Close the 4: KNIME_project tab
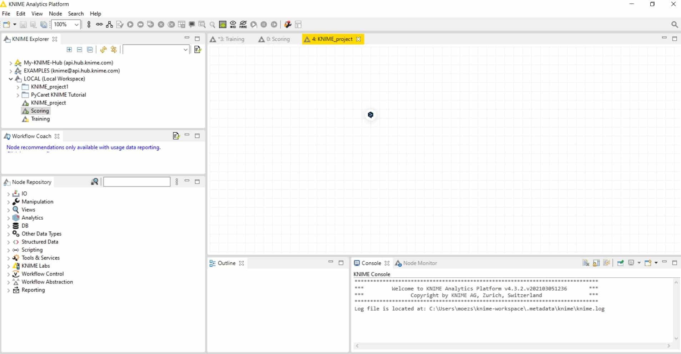This screenshot has height=354, width=681. point(358,39)
